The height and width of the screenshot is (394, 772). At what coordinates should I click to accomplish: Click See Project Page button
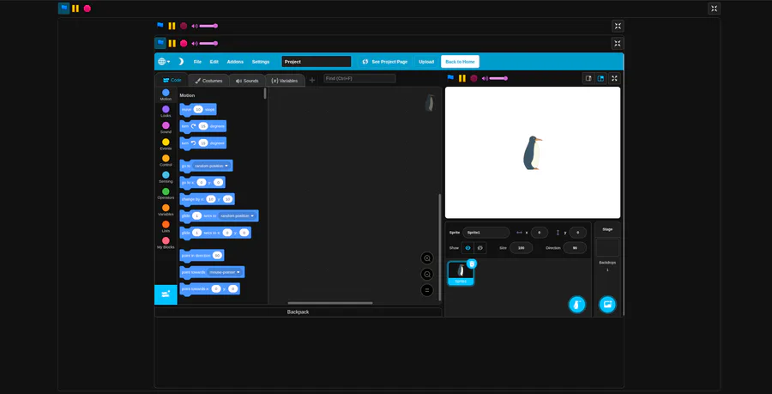coord(384,62)
